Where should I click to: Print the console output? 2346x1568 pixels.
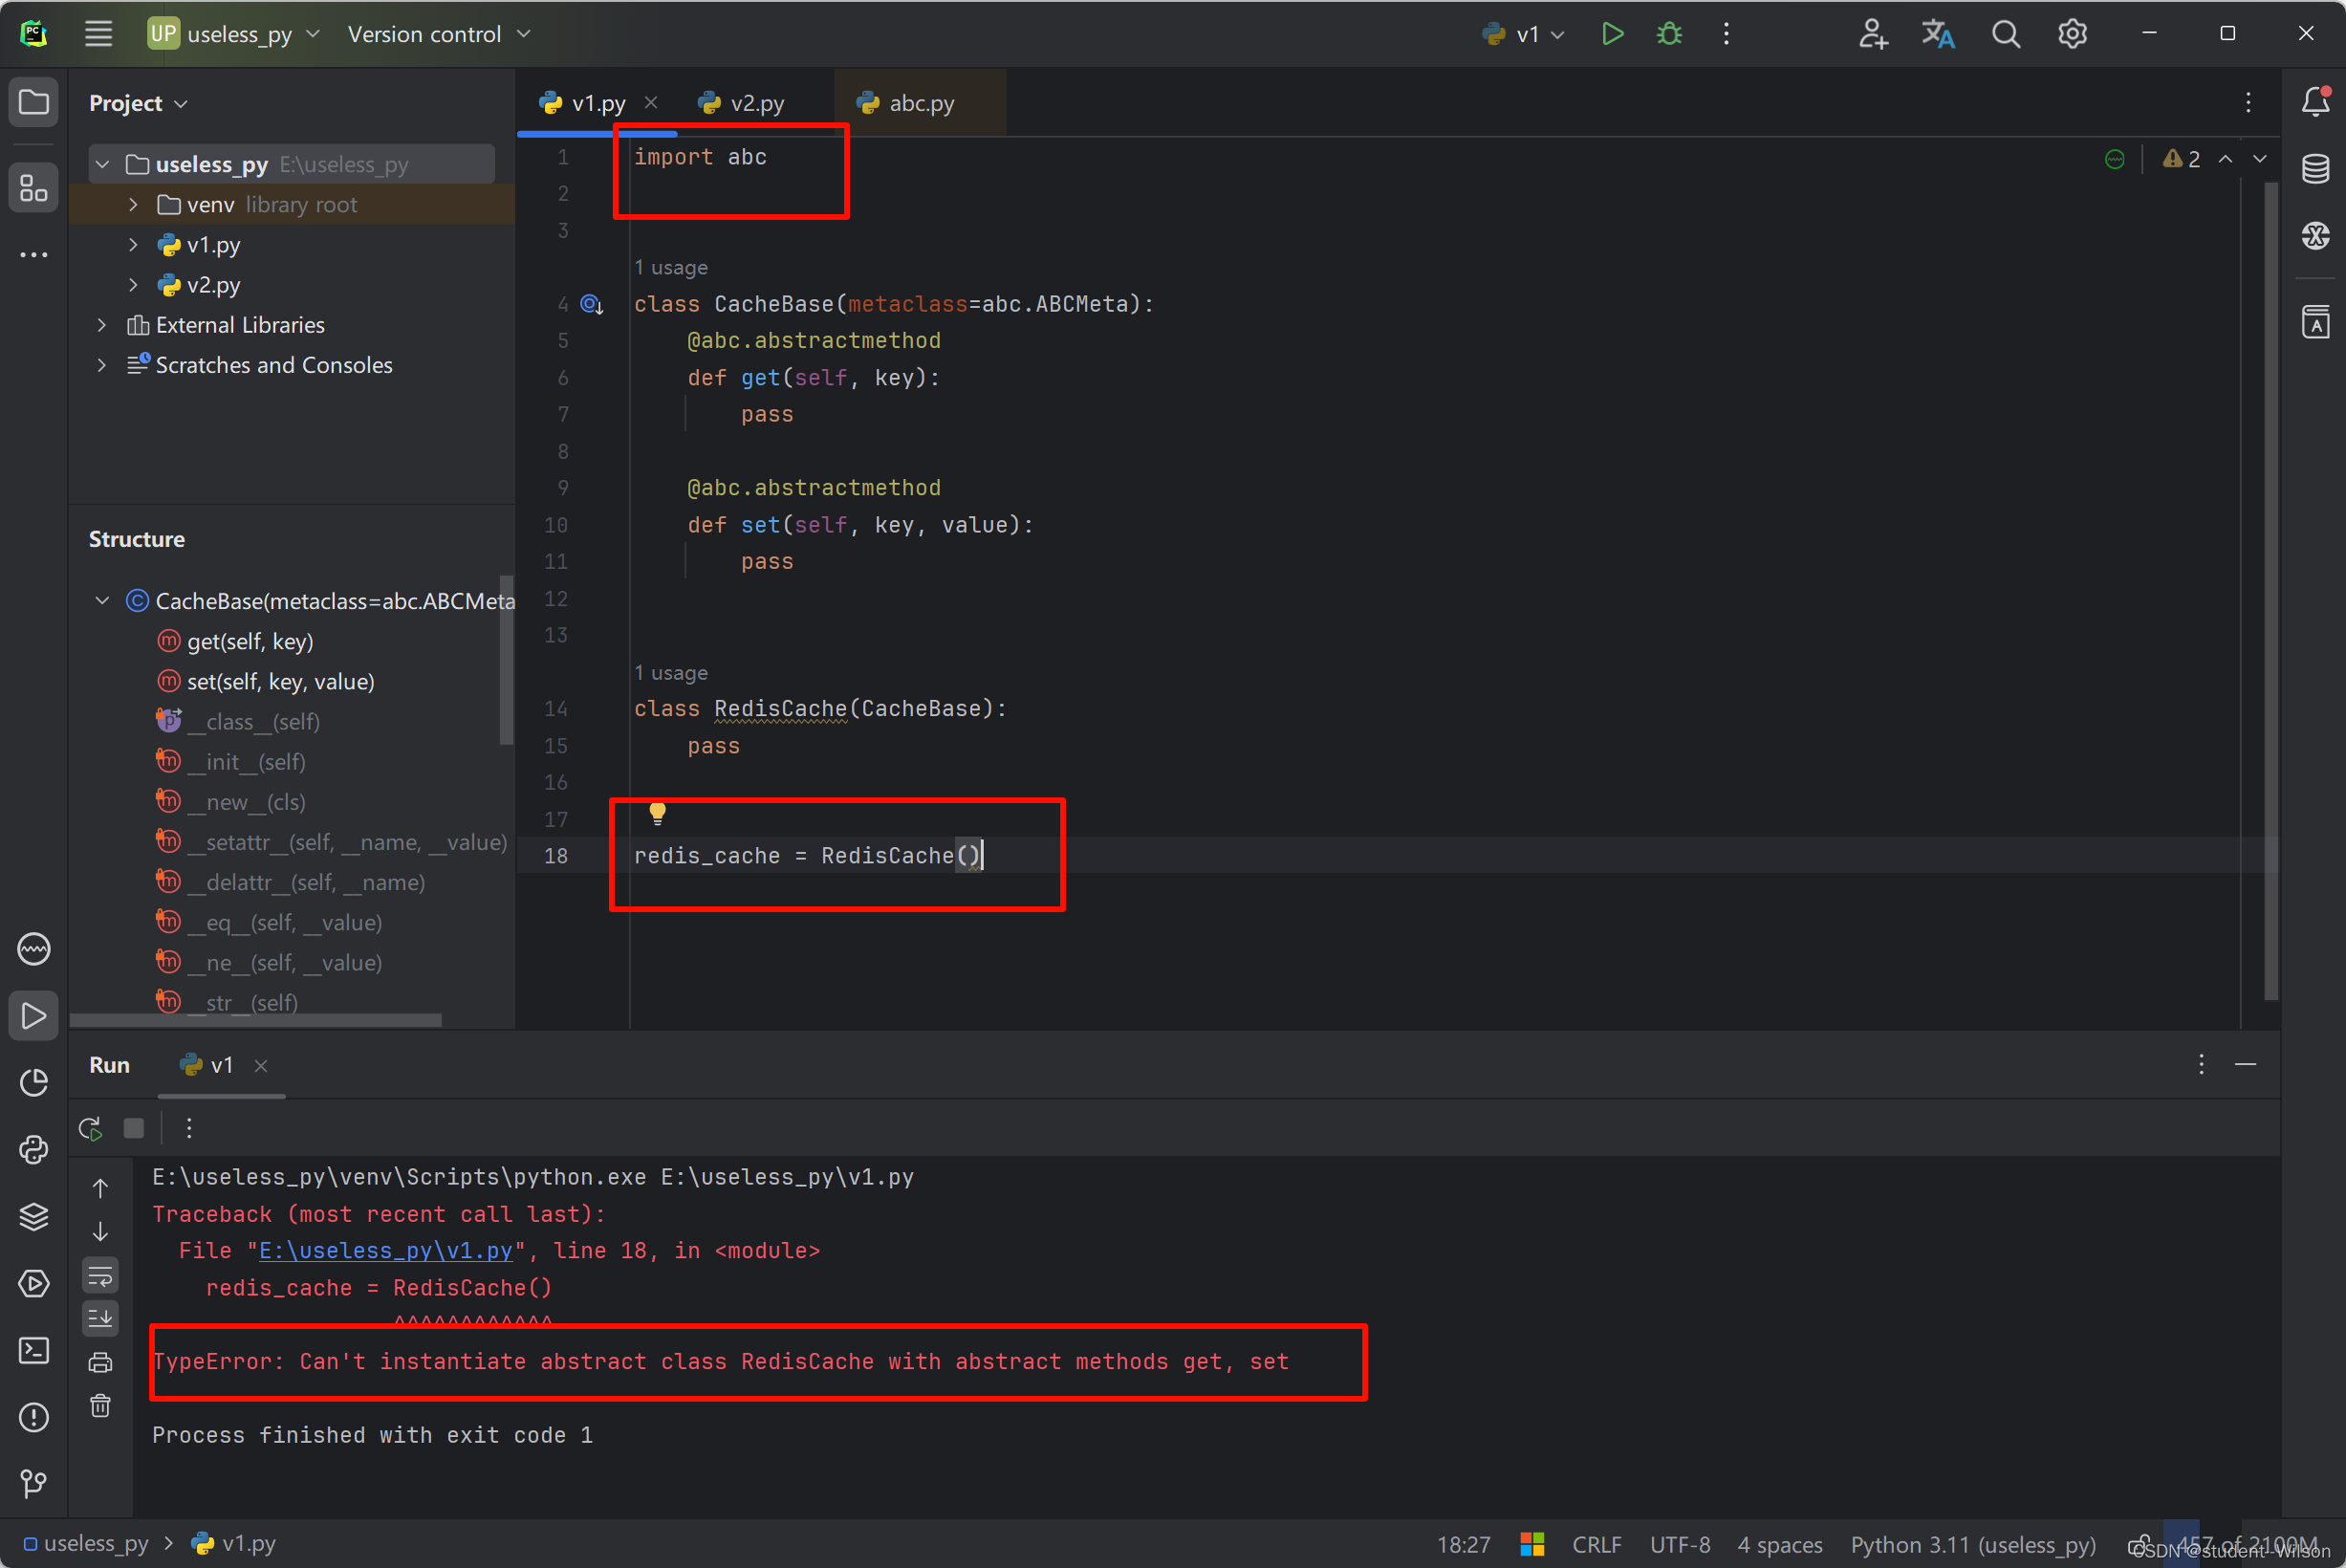101,1362
